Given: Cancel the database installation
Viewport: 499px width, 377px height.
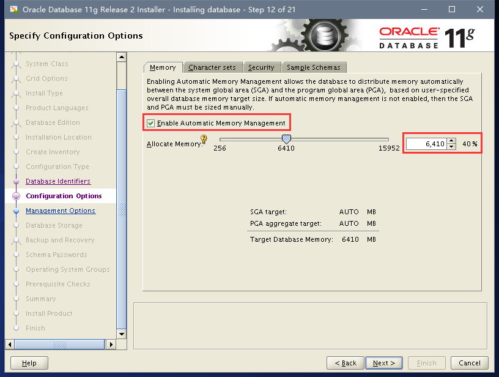Looking at the screenshot, I should coord(470,363).
